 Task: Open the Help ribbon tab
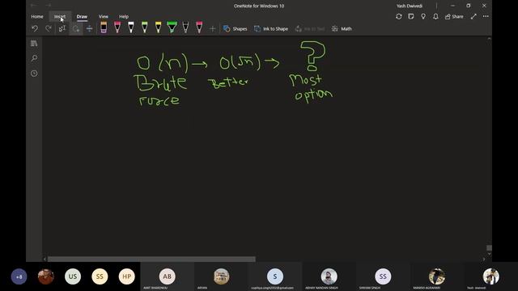tap(124, 16)
